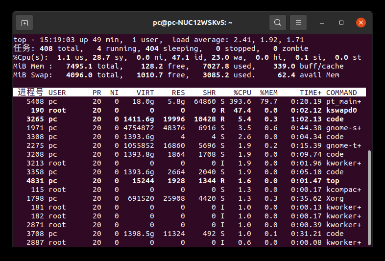Click process ID 182
This screenshot has width=385, height=261.
(37, 216)
